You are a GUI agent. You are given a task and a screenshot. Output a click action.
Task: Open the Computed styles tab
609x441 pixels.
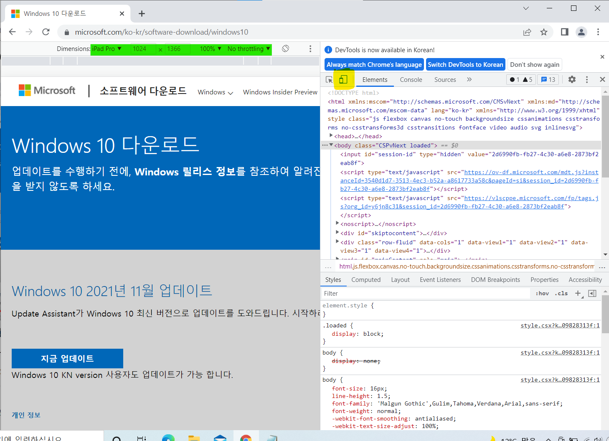pos(366,280)
